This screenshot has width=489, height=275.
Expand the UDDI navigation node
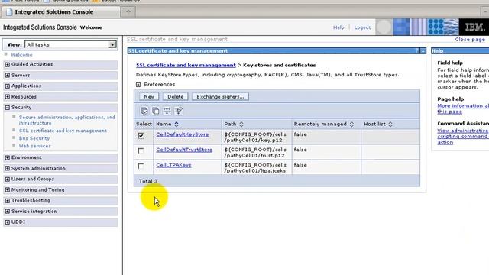coord(8,222)
